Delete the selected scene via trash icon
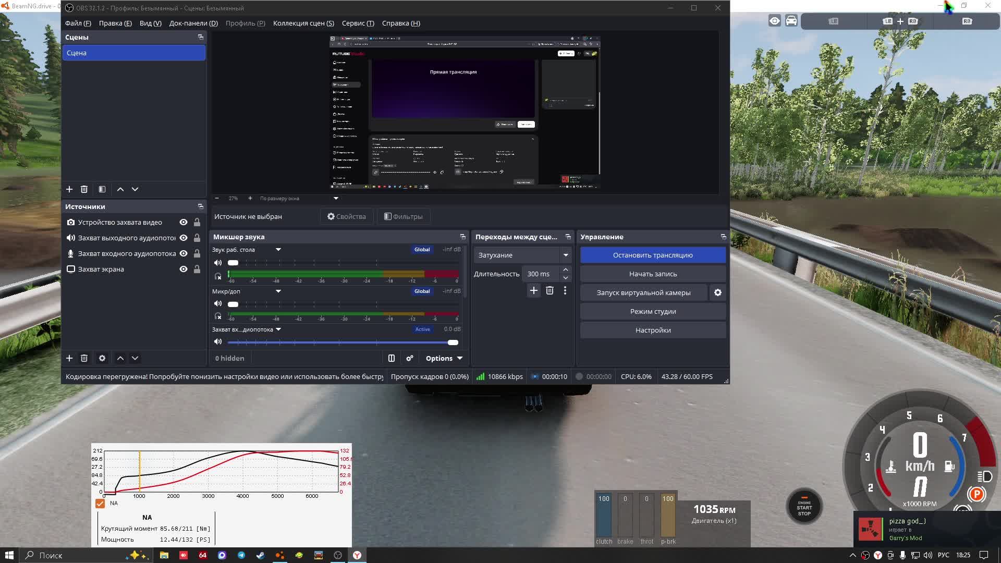 84,189
